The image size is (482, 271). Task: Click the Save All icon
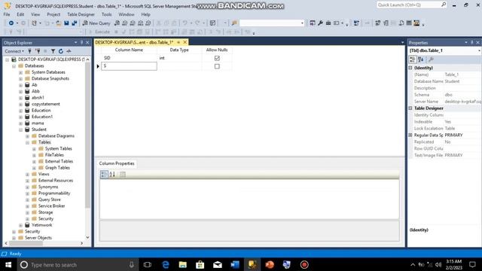[75, 23]
